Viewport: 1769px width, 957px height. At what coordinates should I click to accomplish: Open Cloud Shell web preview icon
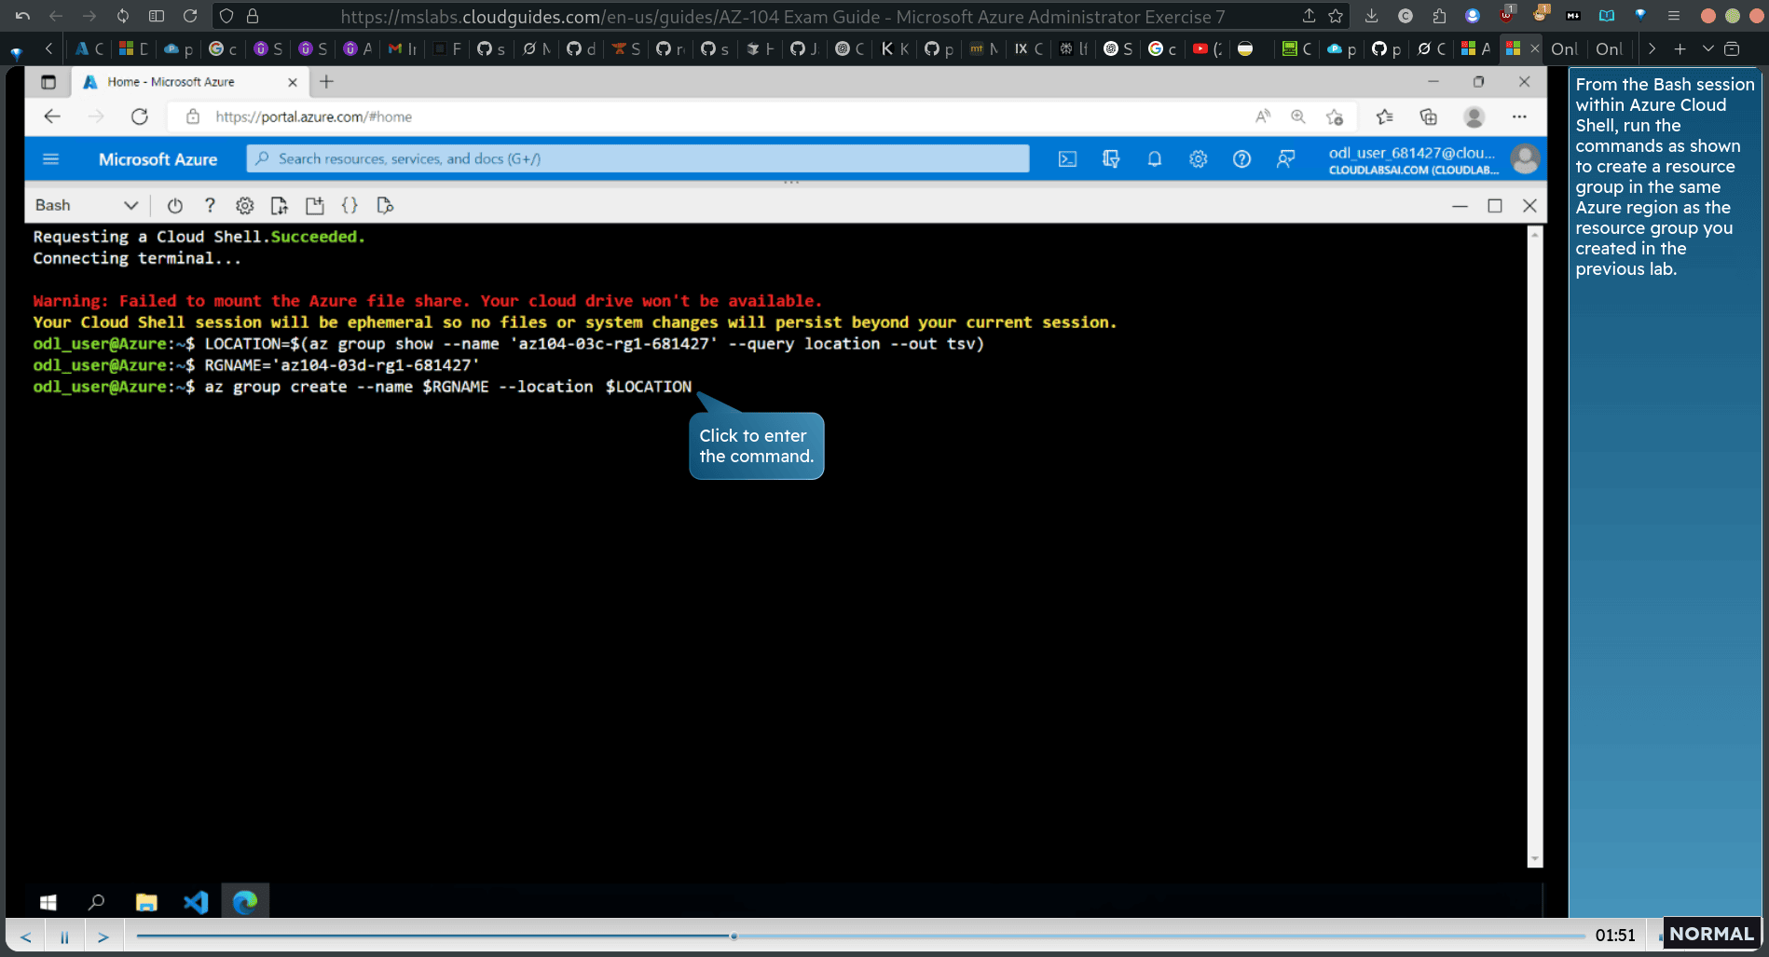(385, 205)
